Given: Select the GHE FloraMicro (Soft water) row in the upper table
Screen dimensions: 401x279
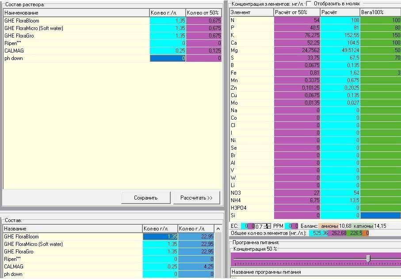Looking at the screenshot, I should coord(113,28).
